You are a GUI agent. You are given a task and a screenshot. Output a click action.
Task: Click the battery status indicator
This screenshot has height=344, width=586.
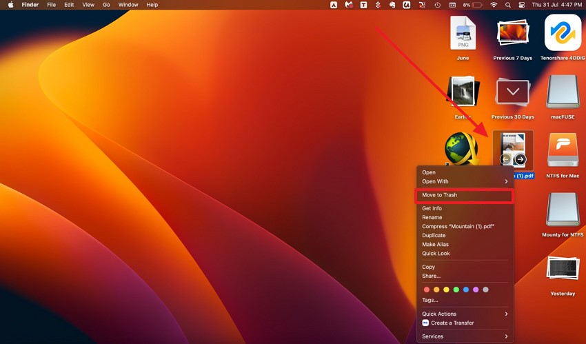(473, 5)
